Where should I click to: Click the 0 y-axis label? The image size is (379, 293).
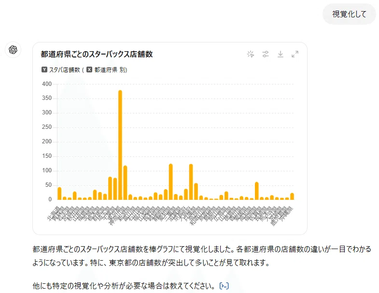(x=50, y=199)
